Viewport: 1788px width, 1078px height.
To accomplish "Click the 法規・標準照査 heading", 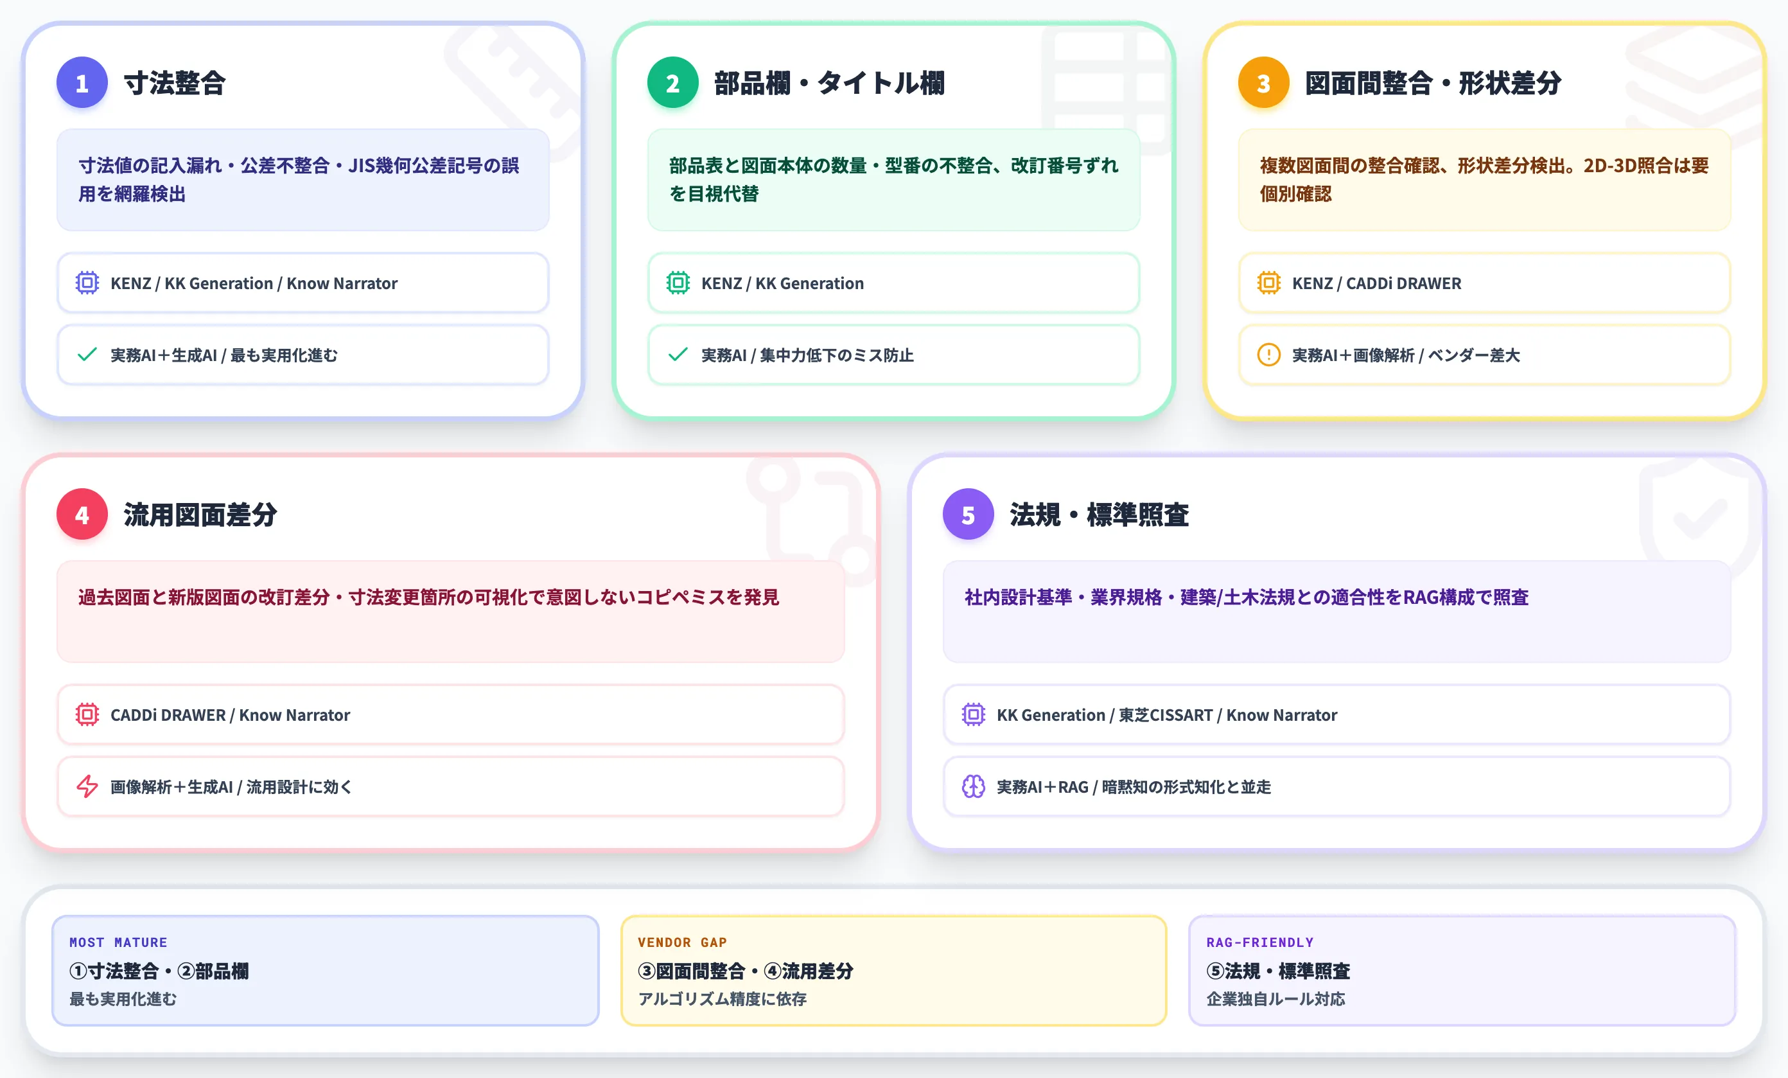I will click(x=1100, y=514).
